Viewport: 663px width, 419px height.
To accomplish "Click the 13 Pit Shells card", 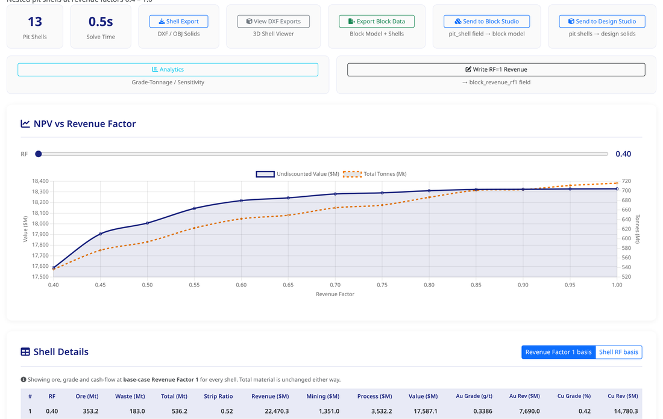I will pyautogui.click(x=35, y=26).
